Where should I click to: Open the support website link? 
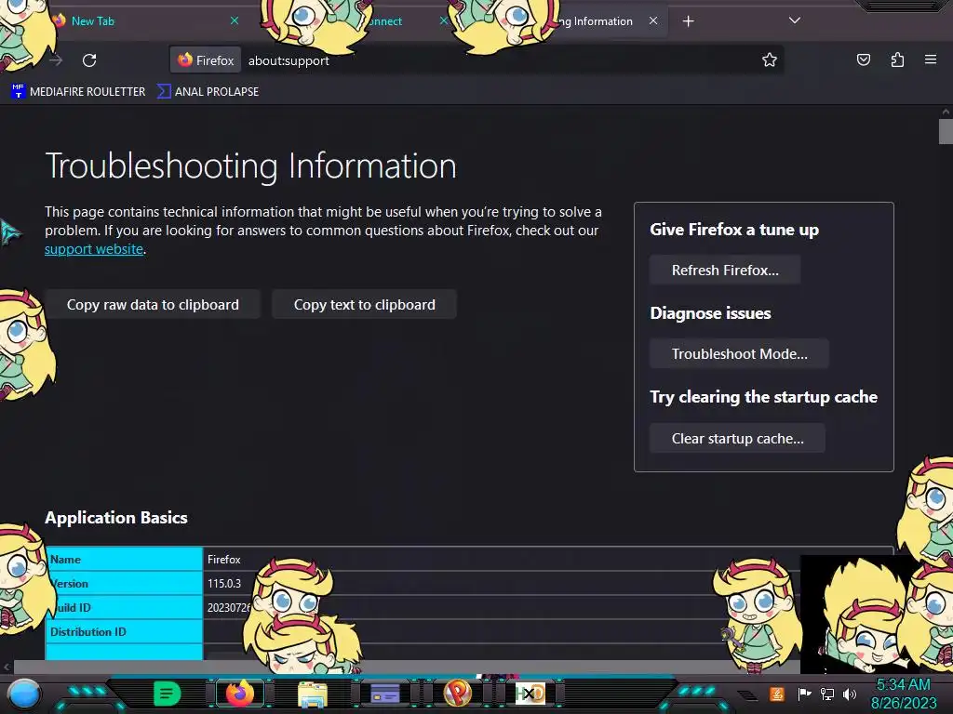[94, 249]
